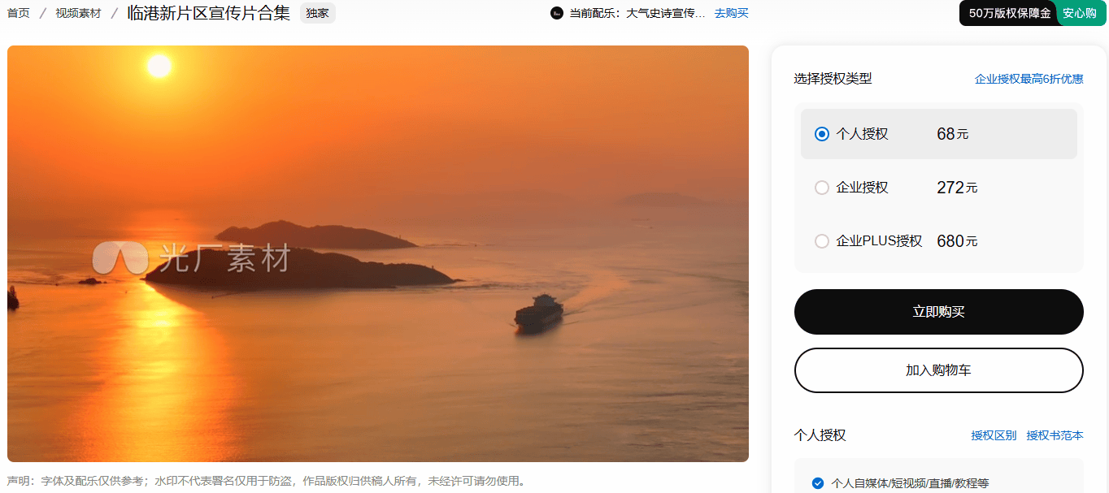Click the 独家 badge beside the title

coord(318,13)
